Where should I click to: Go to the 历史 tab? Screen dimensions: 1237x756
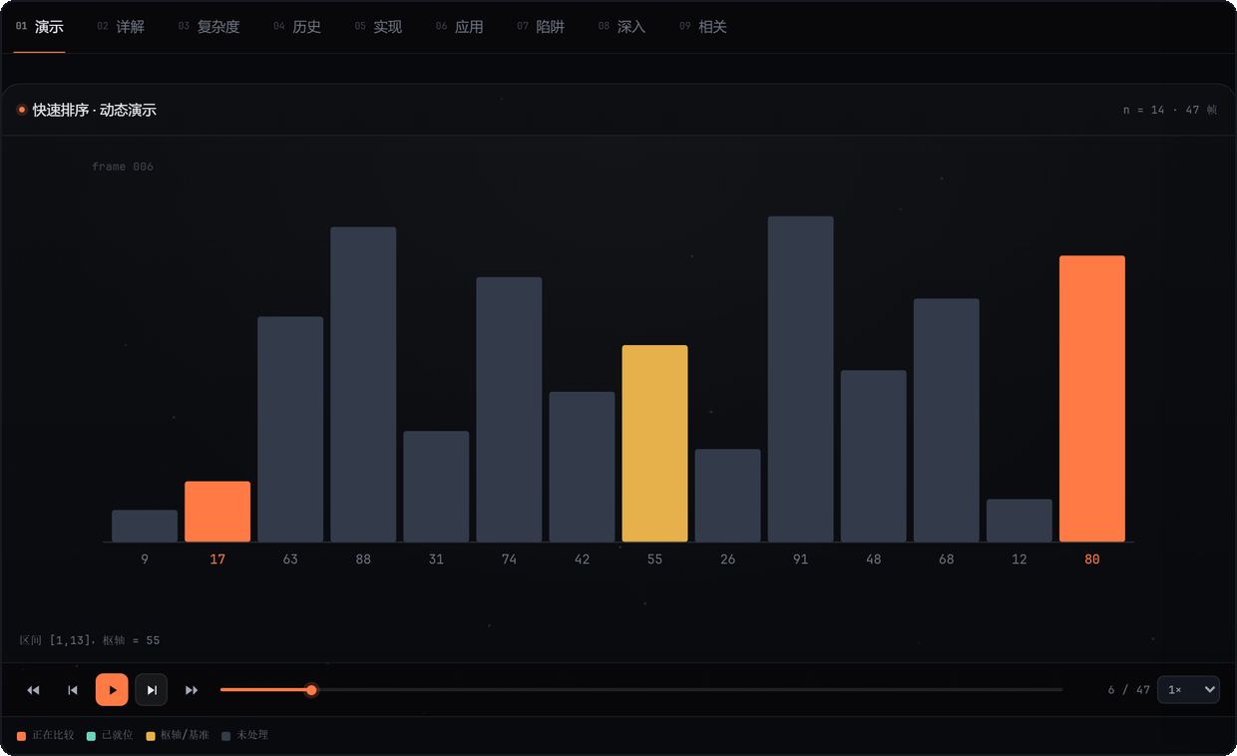click(x=297, y=27)
